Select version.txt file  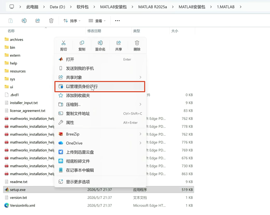[x=18, y=197]
